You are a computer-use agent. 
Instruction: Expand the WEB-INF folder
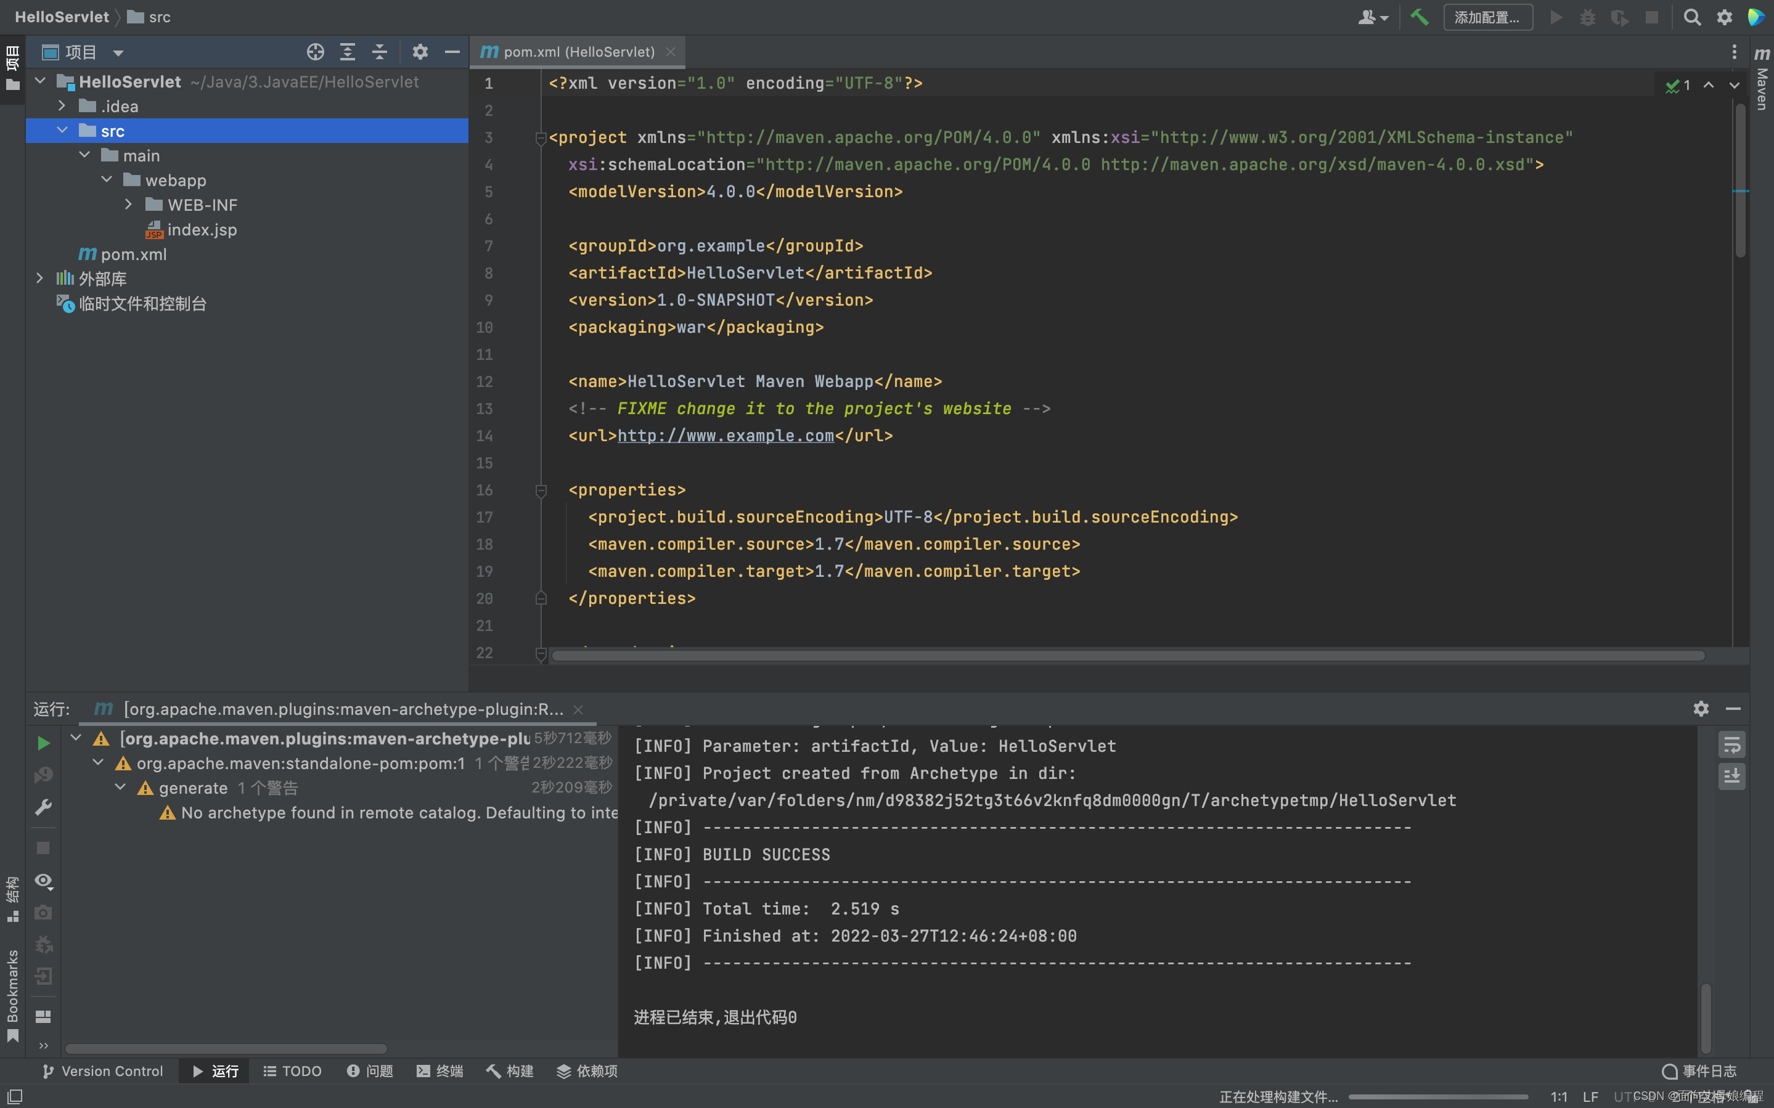coord(129,205)
